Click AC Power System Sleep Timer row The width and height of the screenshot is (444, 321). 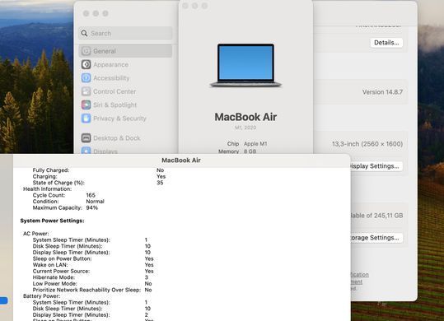click(x=90, y=240)
